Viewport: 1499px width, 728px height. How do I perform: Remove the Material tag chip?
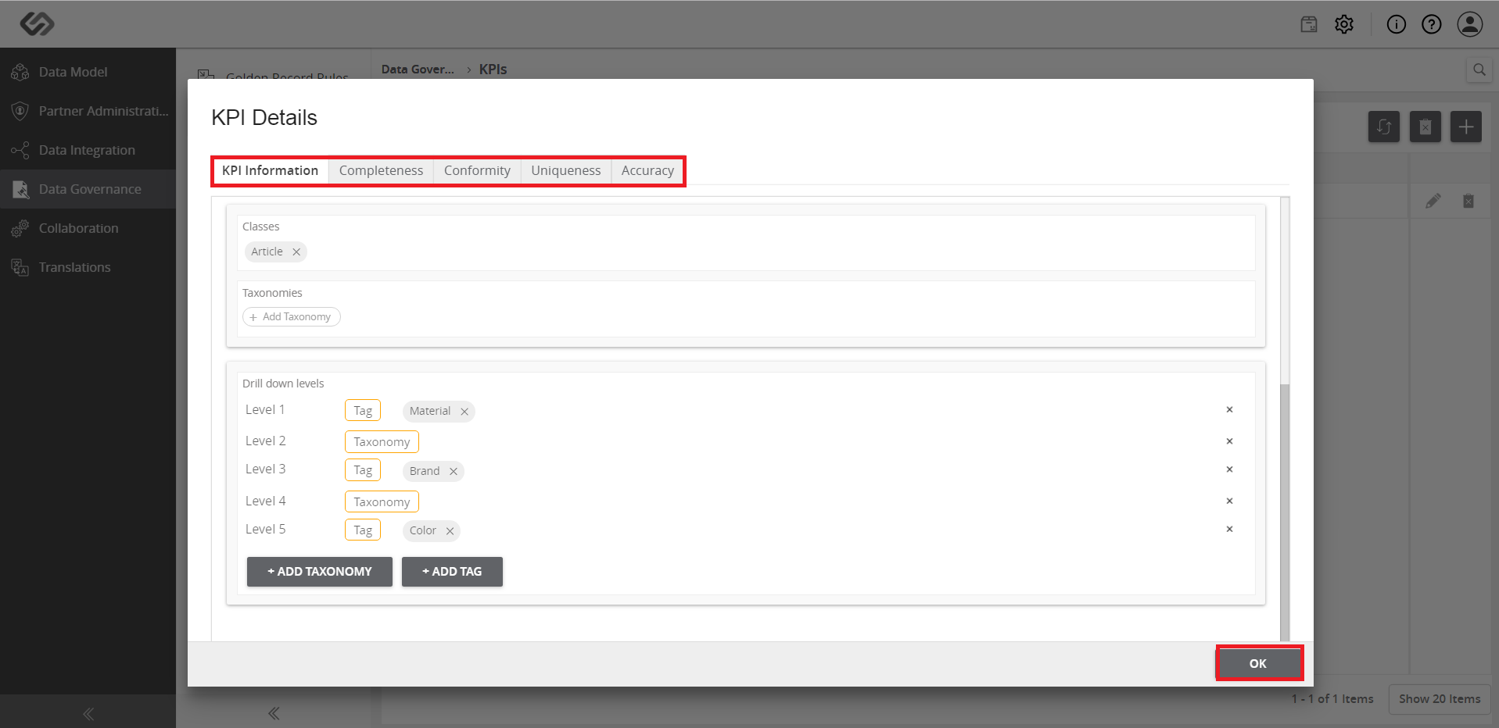point(464,412)
